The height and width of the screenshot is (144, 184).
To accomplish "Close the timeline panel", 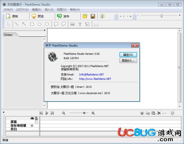I will pyautogui.click(x=4, y=112).
